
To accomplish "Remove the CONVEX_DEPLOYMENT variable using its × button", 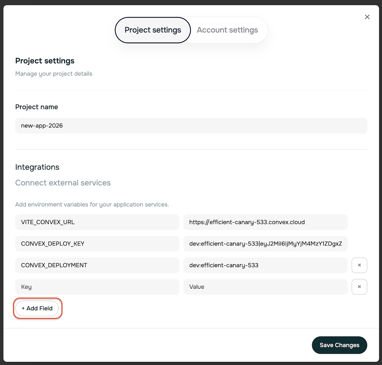I will (359, 265).
